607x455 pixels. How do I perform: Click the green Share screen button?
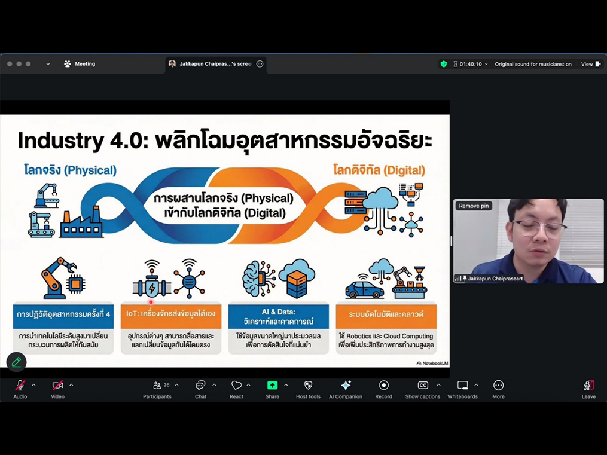click(272, 386)
